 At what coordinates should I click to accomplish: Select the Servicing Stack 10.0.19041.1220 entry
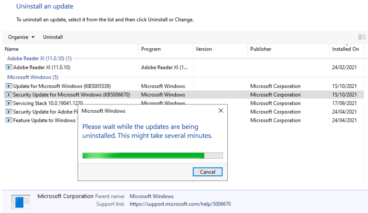click(48, 103)
